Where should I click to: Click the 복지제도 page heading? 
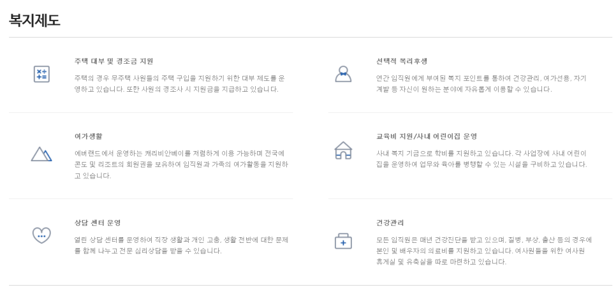click(x=34, y=20)
